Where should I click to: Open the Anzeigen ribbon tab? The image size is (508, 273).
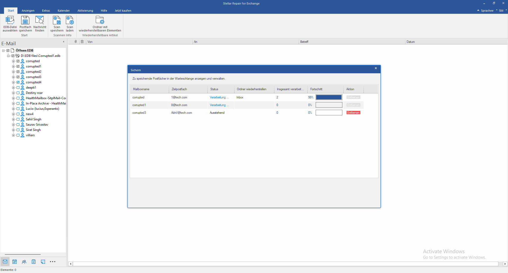click(x=28, y=11)
